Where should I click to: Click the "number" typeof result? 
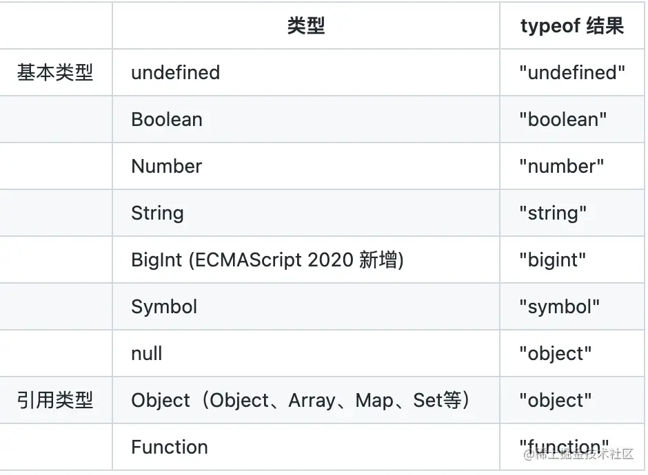(562, 166)
